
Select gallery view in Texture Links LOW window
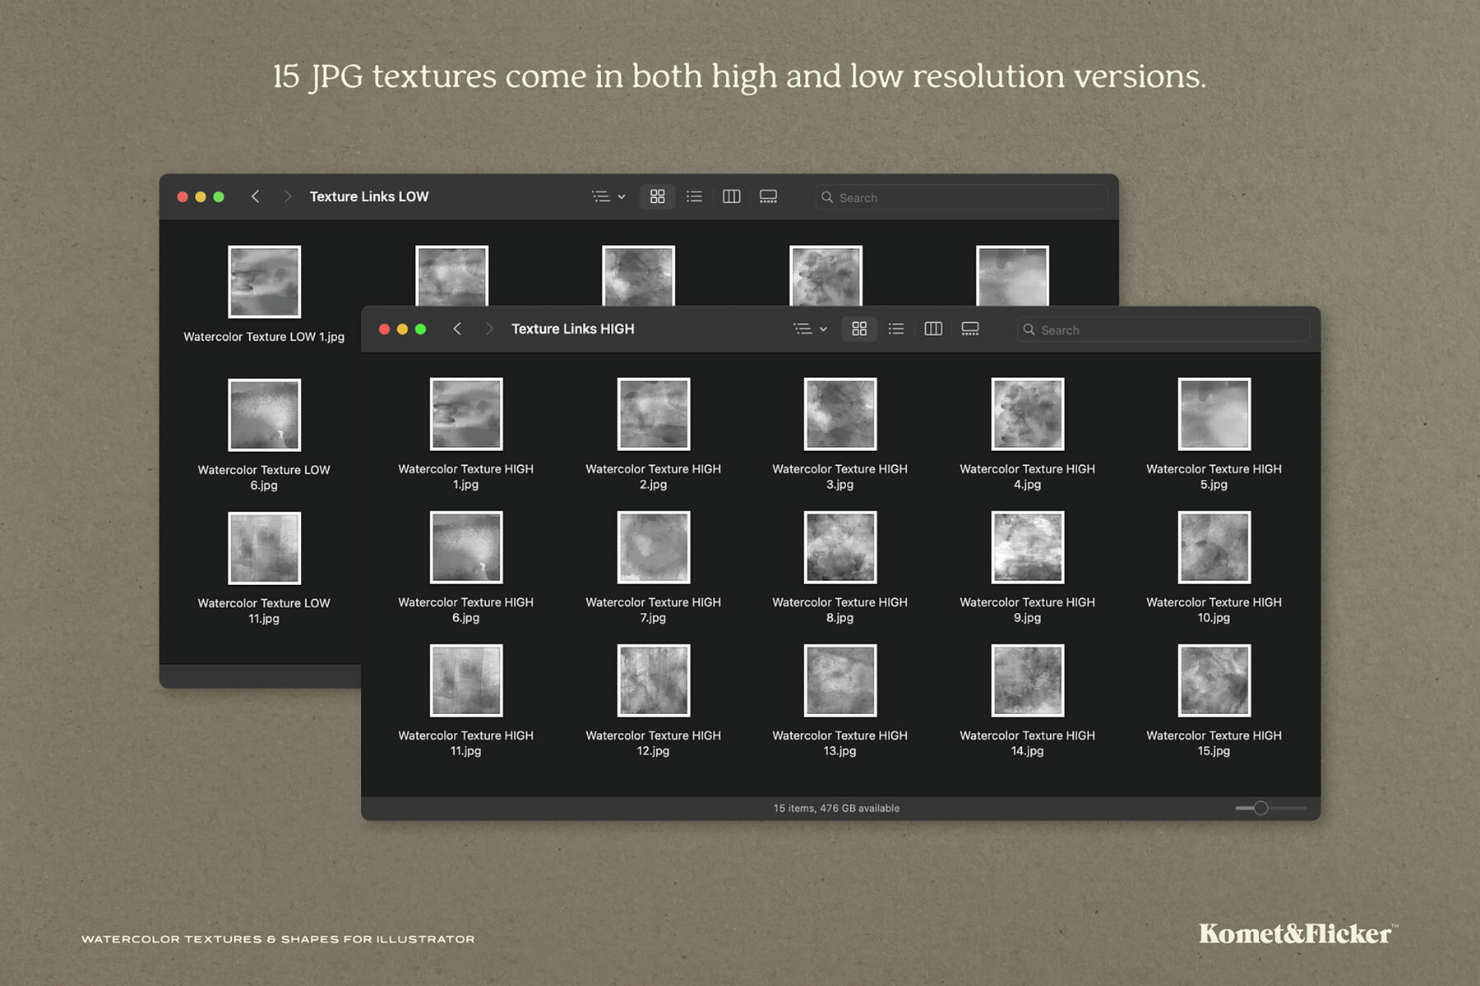pyautogui.click(x=768, y=196)
